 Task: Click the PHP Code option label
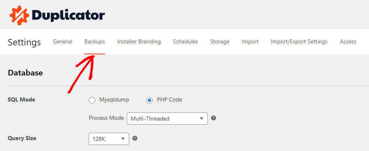point(169,100)
